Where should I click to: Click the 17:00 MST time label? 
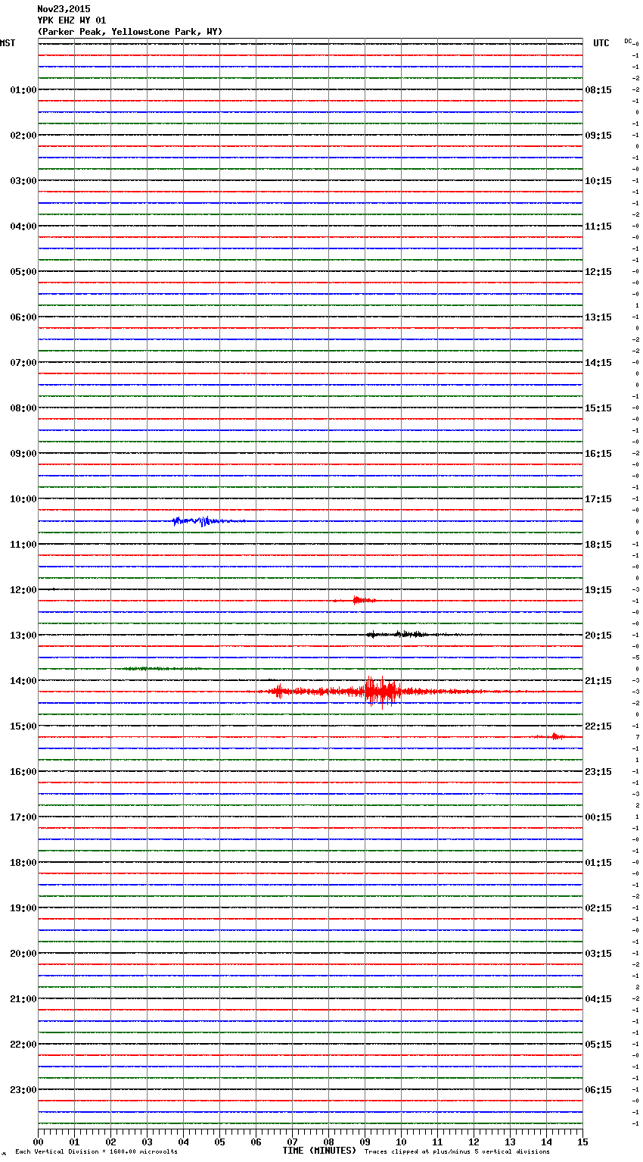click(23, 817)
